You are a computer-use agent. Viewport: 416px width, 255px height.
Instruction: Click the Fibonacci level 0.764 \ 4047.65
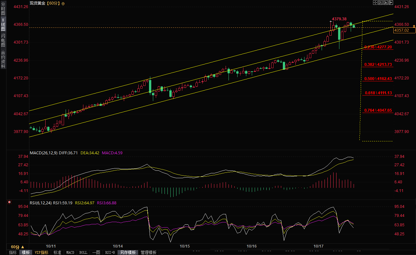click(378, 110)
